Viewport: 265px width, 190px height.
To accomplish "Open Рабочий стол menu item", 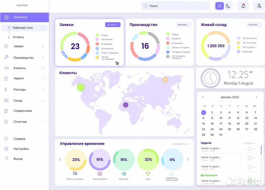I will [24, 28].
